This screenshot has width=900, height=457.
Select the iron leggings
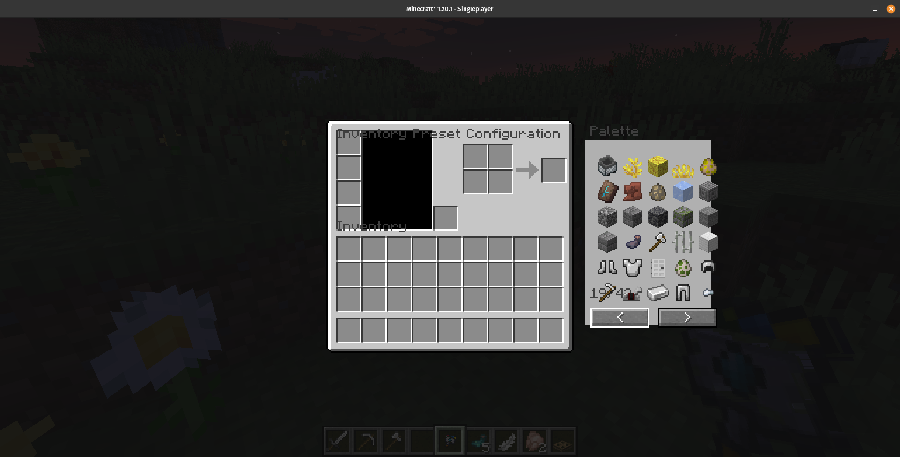683,293
